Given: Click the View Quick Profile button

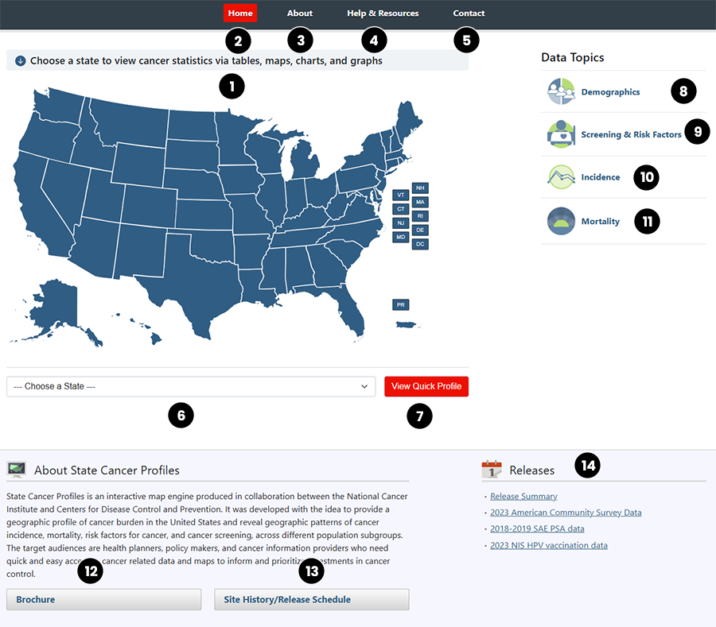Looking at the screenshot, I should click(426, 386).
